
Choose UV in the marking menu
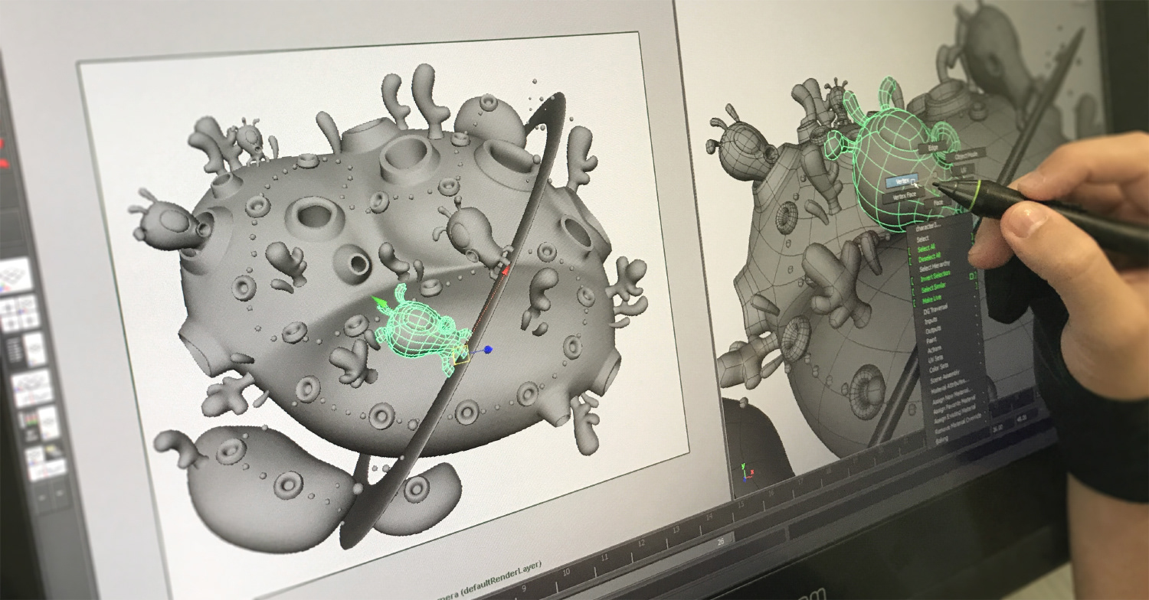963,170
